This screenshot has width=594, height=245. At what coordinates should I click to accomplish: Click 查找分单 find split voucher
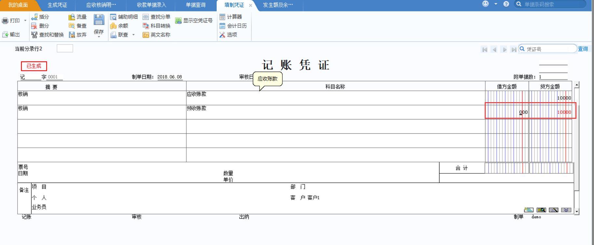[156, 17]
